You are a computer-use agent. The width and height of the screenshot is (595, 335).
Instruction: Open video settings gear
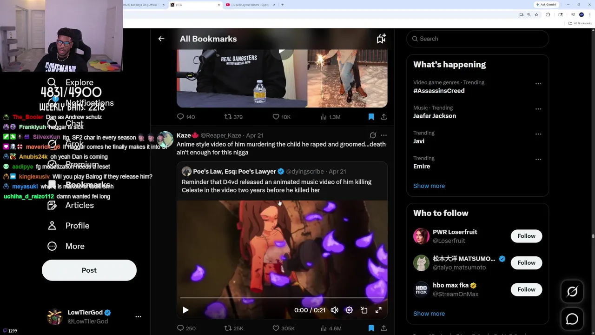pyautogui.click(x=349, y=310)
